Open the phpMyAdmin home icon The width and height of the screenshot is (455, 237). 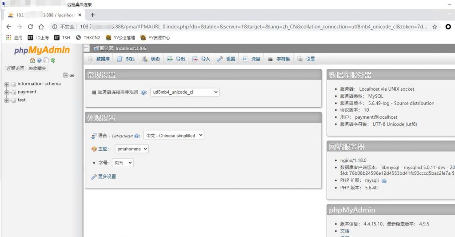point(32,60)
